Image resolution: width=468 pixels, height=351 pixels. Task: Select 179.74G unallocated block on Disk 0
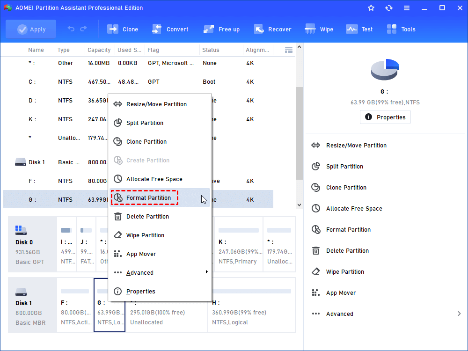click(x=279, y=244)
